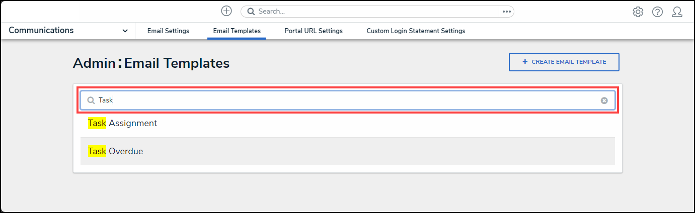Go to the Portal URL Settings tab
Screen dimensions: 695x213
(313, 31)
